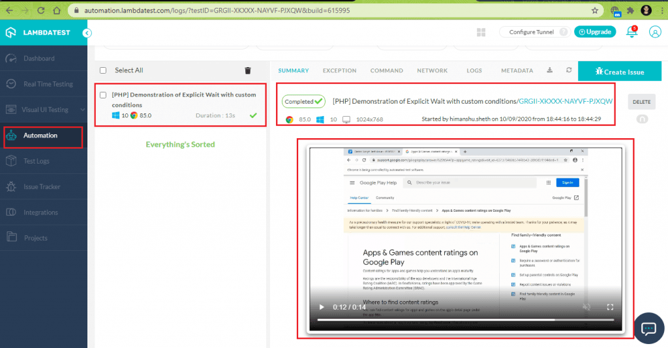Expand the Visual UI Testing chevron
668x348 pixels.
pyautogui.click(x=82, y=109)
